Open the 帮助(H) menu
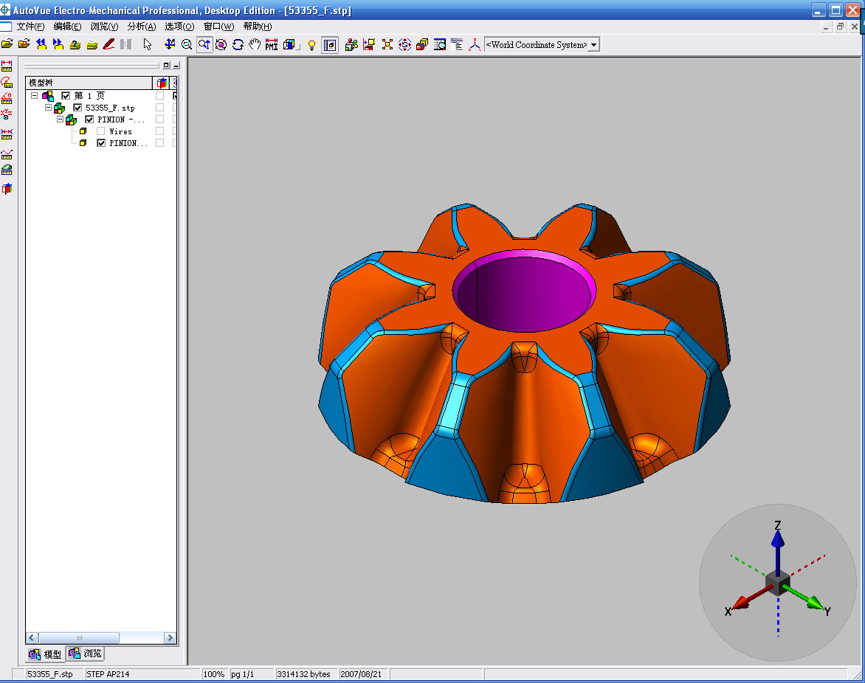865x683 pixels. click(x=257, y=27)
